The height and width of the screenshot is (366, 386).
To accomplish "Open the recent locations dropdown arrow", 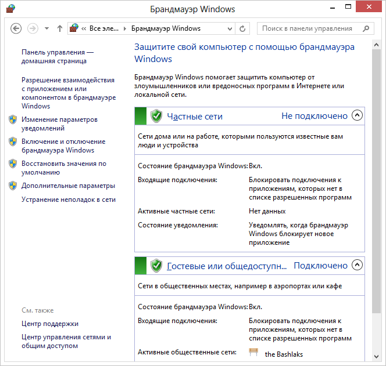I will click(47, 28).
